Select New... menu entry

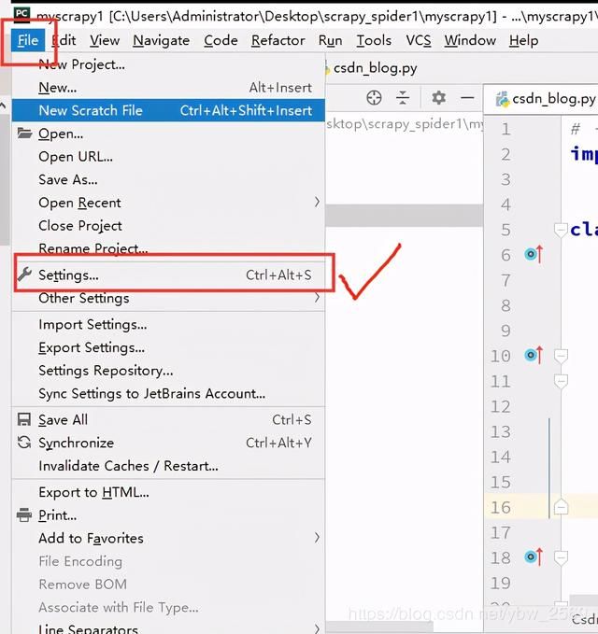click(x=168, y=88)
